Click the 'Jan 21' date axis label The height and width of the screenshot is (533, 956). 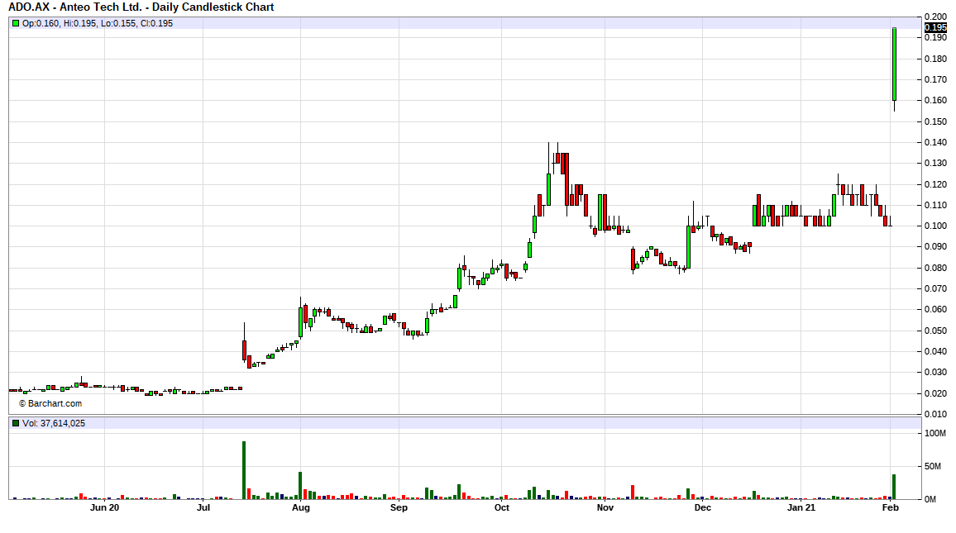pos(801,507)
